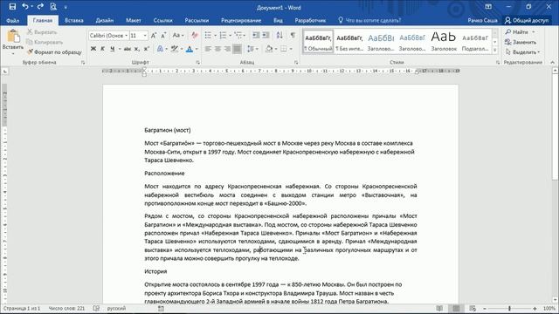
Task: Open font color picker
Action: point(197,49)
